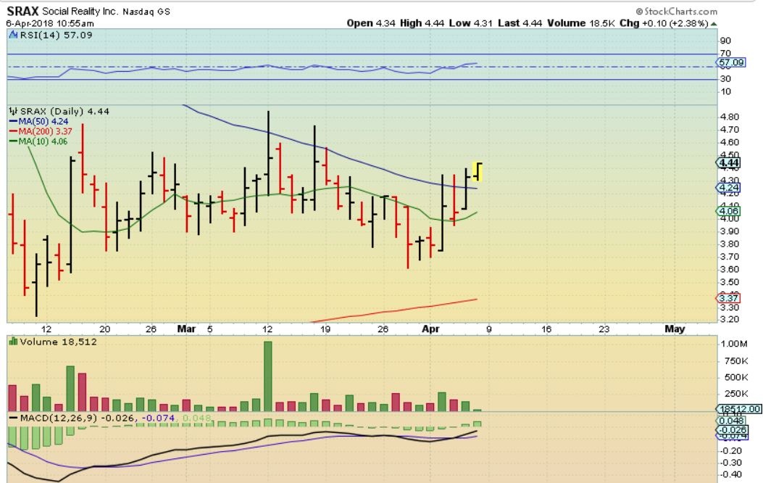Click the 4.44 last price axis tag
This screenshot has width=763, height=483.
point(727,163)
